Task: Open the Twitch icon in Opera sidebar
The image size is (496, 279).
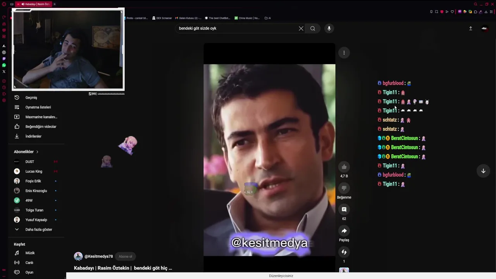Action: coord(4,59)
